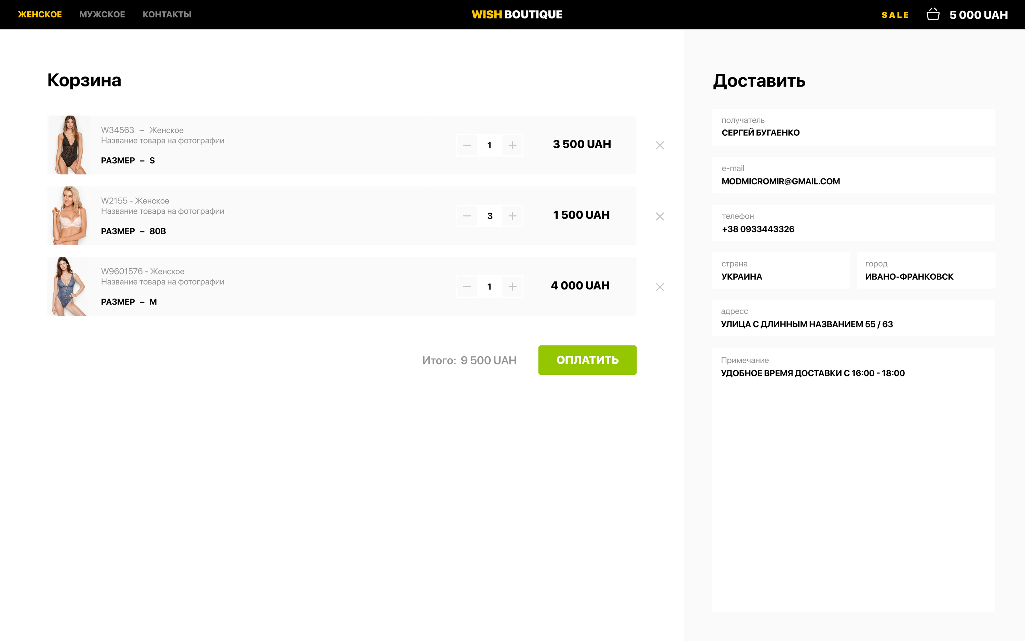Remove item W34563 with the X icon
The image size is (1025, 641).
point(659,145)
